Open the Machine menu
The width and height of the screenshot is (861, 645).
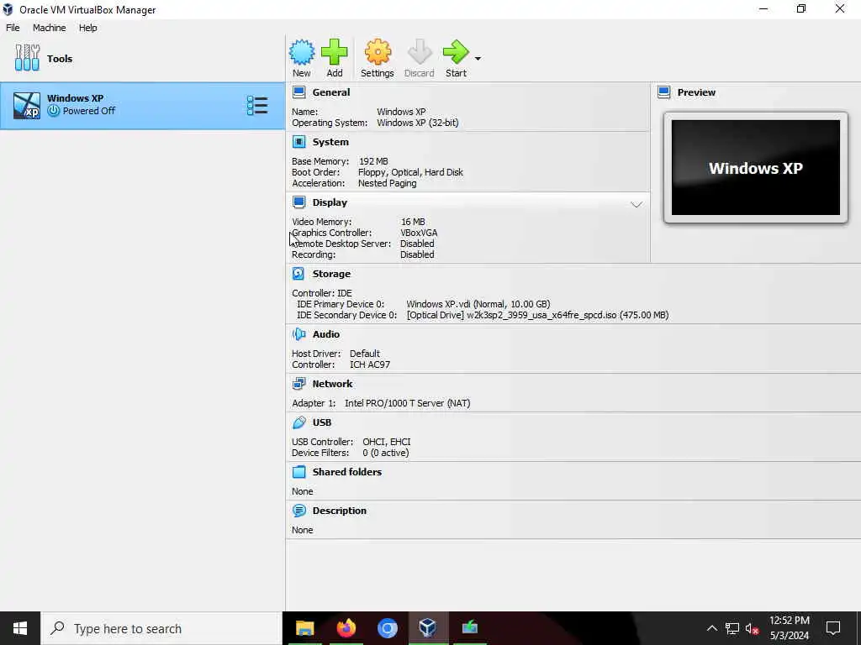pos(50,28)
